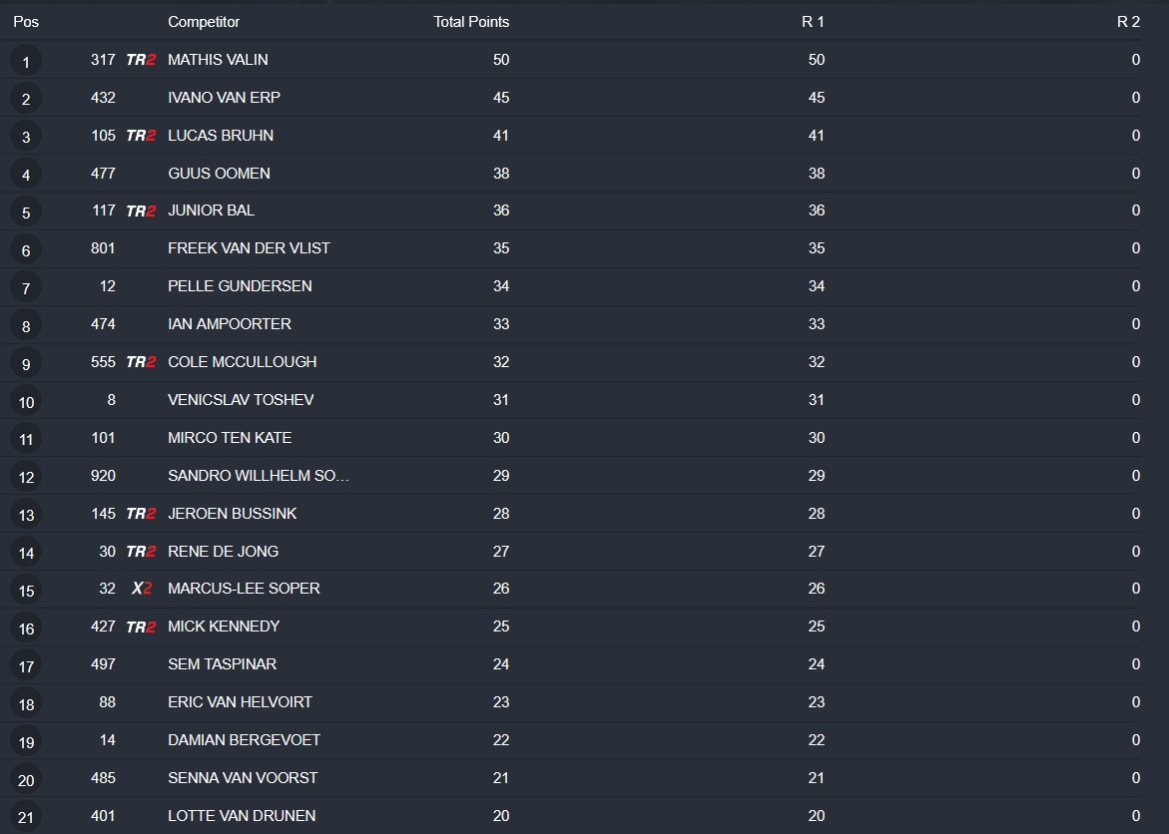Click the Competitor column header

(204, 22)
